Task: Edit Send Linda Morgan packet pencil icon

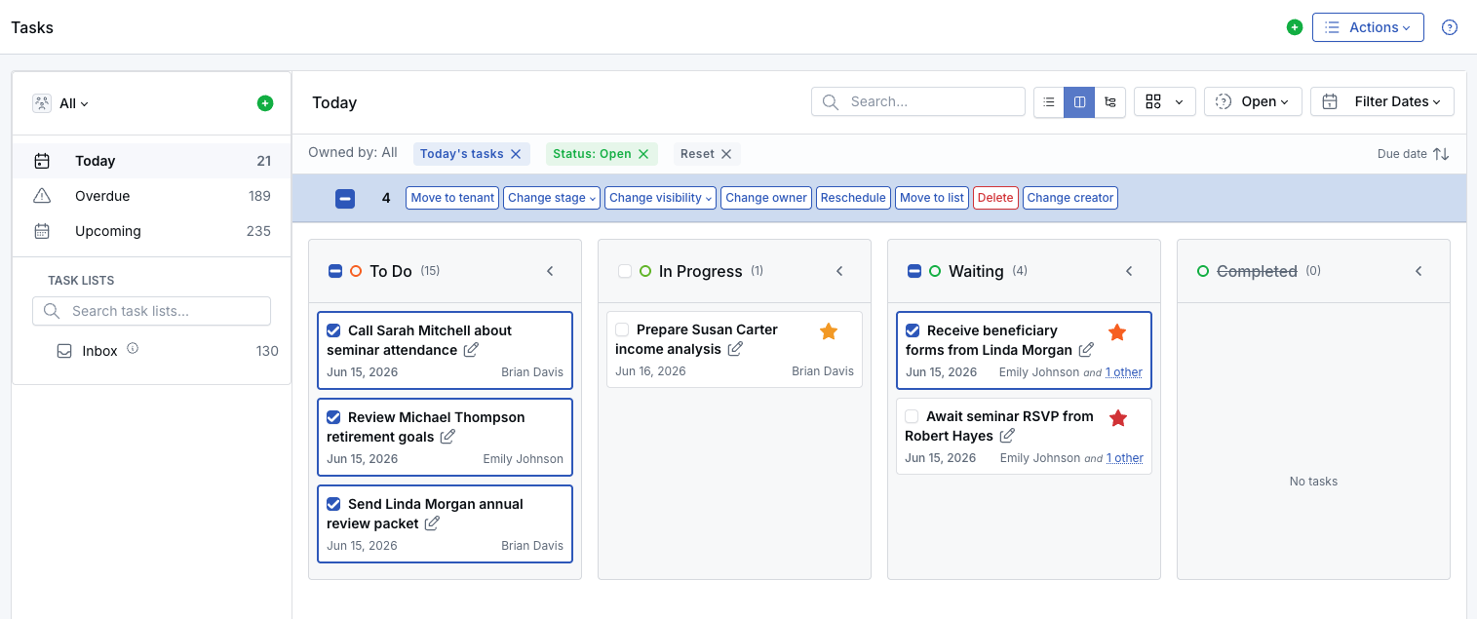Action: click(432, 523)
